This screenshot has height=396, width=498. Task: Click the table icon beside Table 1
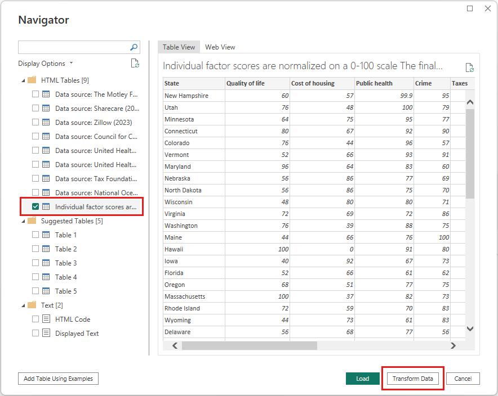(45, 235)
